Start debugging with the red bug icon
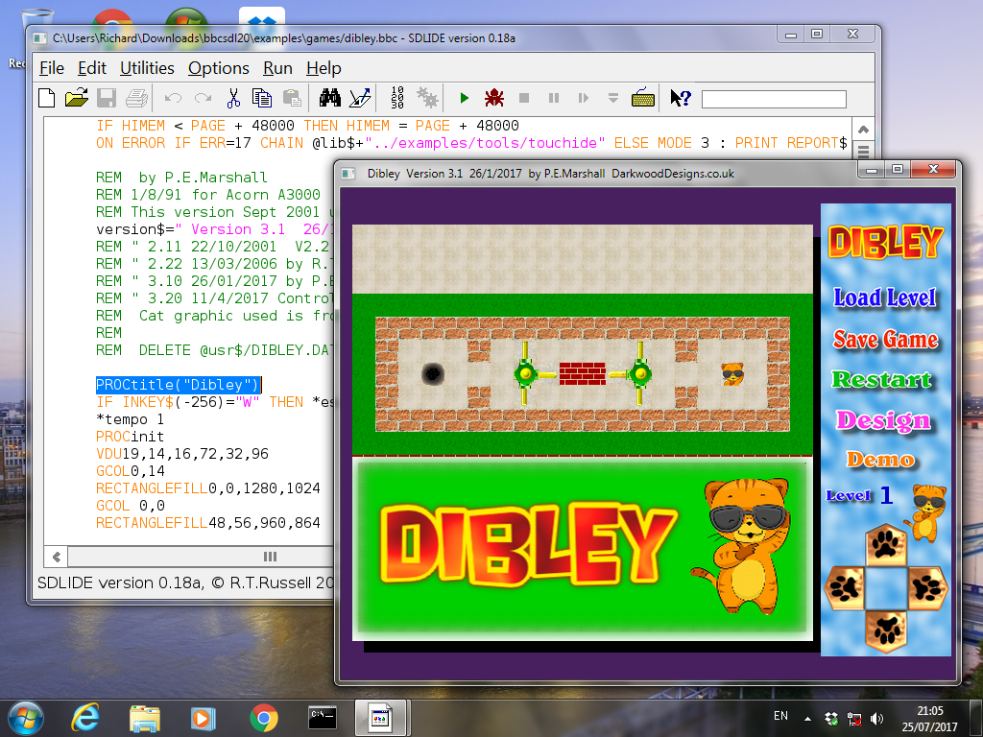This screenshot has width=983, height=737. tap(494, 98)
